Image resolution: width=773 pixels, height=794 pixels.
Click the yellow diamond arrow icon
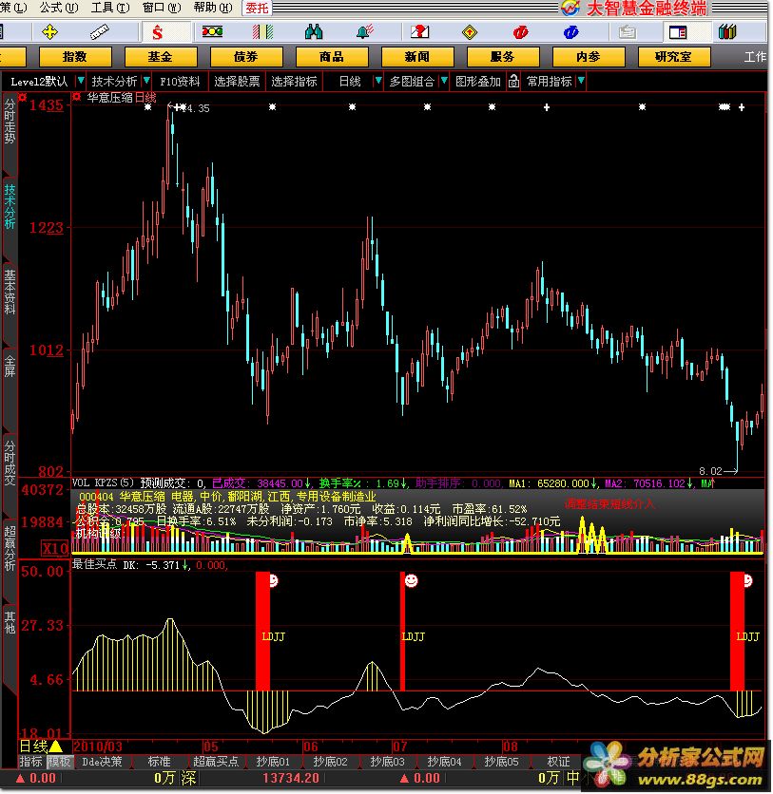click(470, 33)
